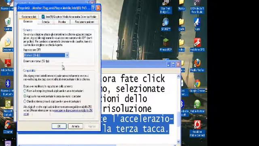259x146 pixels.
Task: Select 'Chiedi conferma prima di applicare' option
Action: (x=25, y=101)
